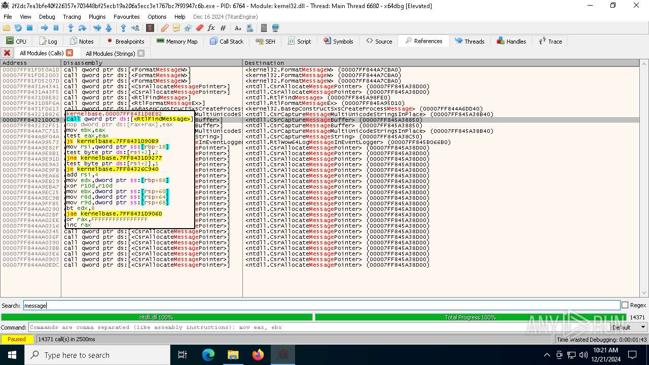Open the Calculator toolbar icon
Viewport: 649px width, 365px height.
point(264,28)
